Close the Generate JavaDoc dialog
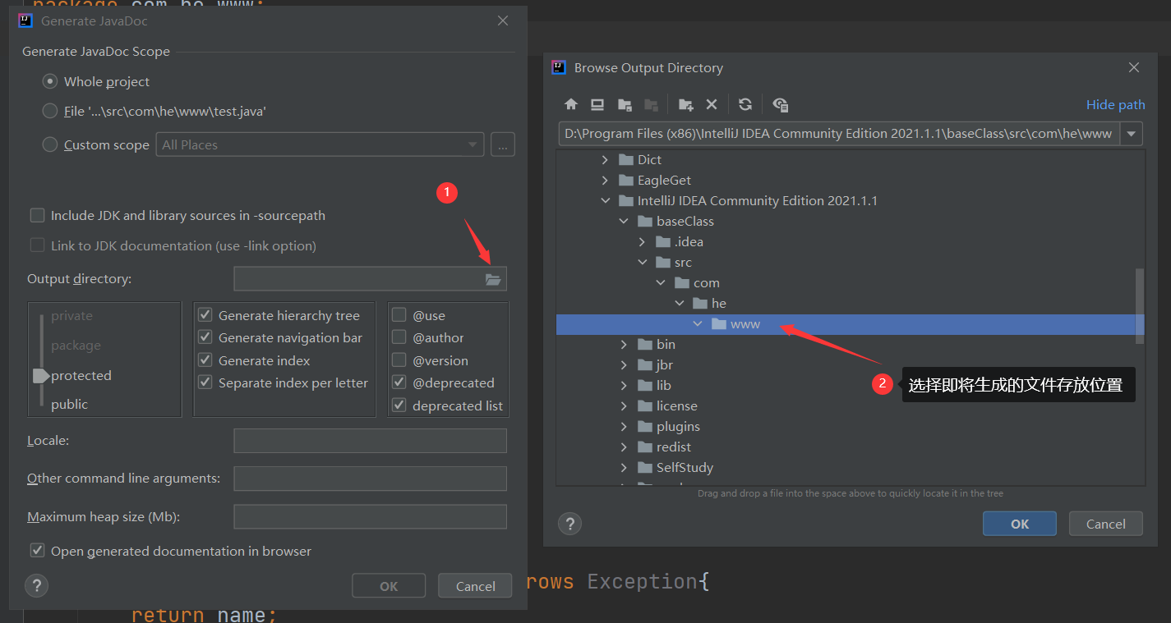The image size is (1171, 623). [x=503, y=21]
